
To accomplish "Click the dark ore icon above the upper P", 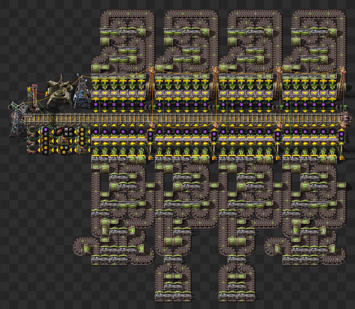I will pyautogui.click(x=71, y=129).
